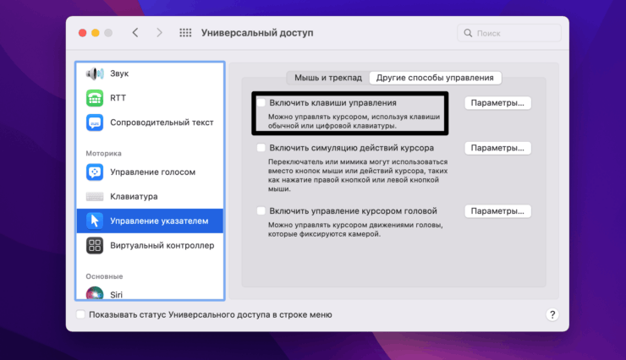Click description Можно управлять курсором движениями головы

(x=355, y=229)
